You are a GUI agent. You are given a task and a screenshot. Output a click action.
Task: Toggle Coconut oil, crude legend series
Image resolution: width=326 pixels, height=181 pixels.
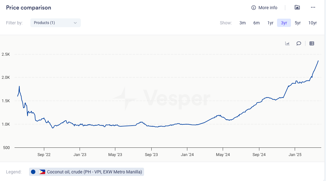94,172
